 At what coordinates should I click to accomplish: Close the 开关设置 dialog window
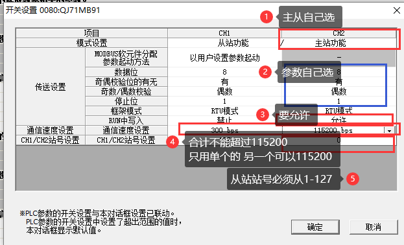coord(397,10)
